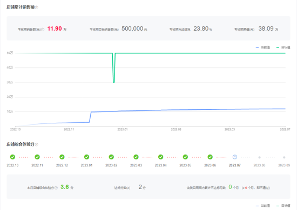The image size is (297, 210).
Task: Click the 达标分数 label
Action: [x=122, y=188]
